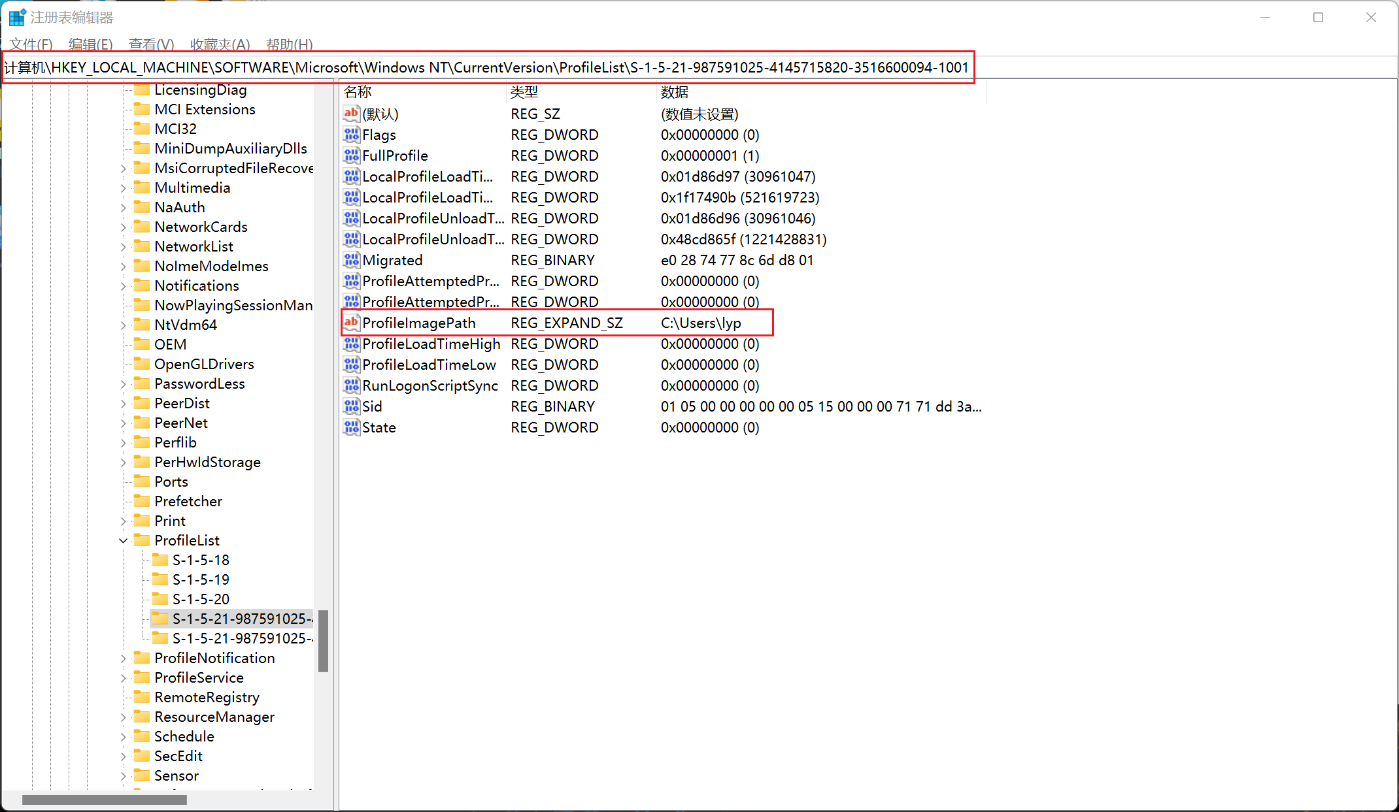Image resolution: width=1399 pixels, height=812 pixels.
Task: Click the tree pane horizontal scrollbar thumb
Action: click(105, 800)
